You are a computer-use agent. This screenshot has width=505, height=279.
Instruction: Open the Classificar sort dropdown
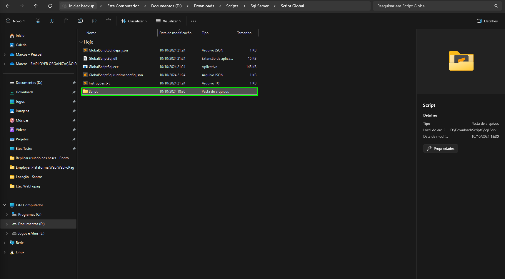134,21
